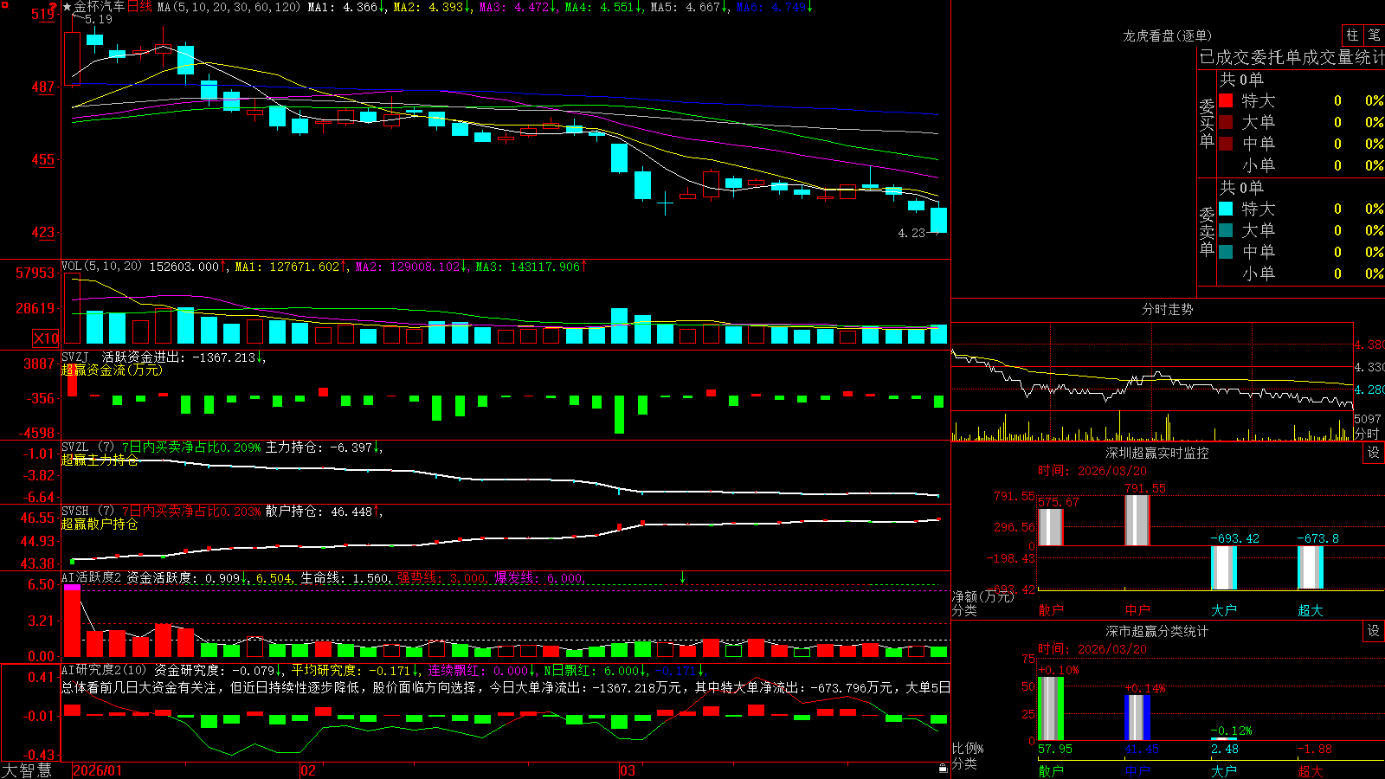Image resolution: width=1385 pixels, height=779 pixels.
Task: Select the 大户 -693.42 bar in 实时监控
Action: click(x=1223, y=568)
